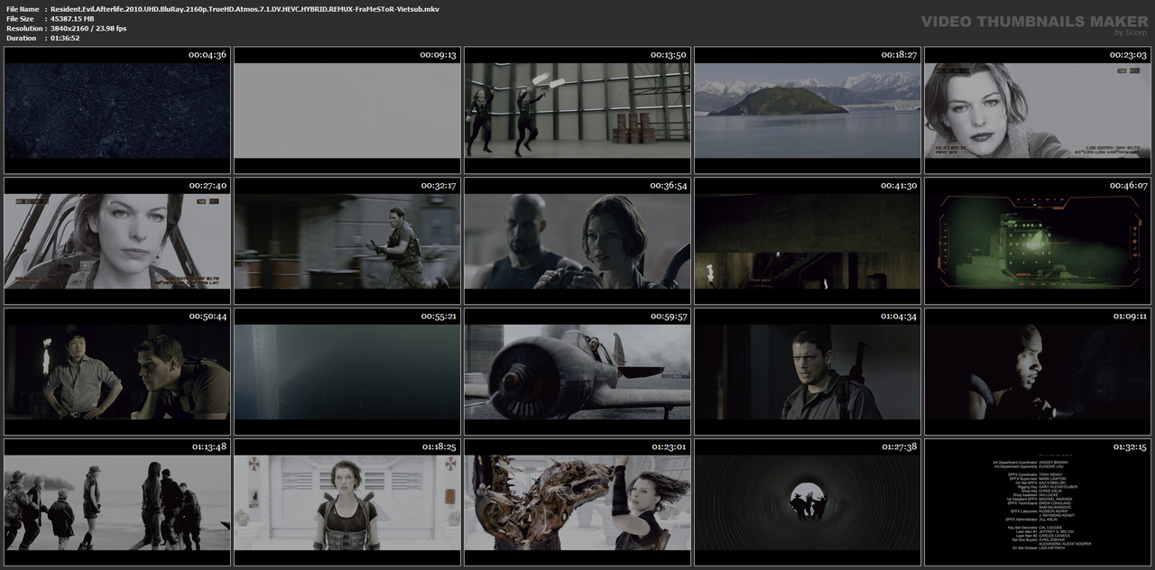
Task: Open the tunnel silhouette thumbnail at 01:27:38
Action: coord(808,502)
